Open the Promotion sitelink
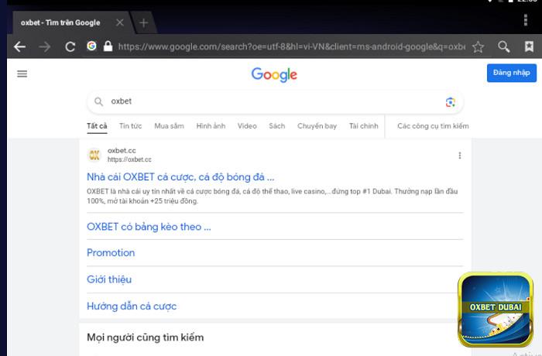This screenshot has height=356, width=542. click(111, 252)
